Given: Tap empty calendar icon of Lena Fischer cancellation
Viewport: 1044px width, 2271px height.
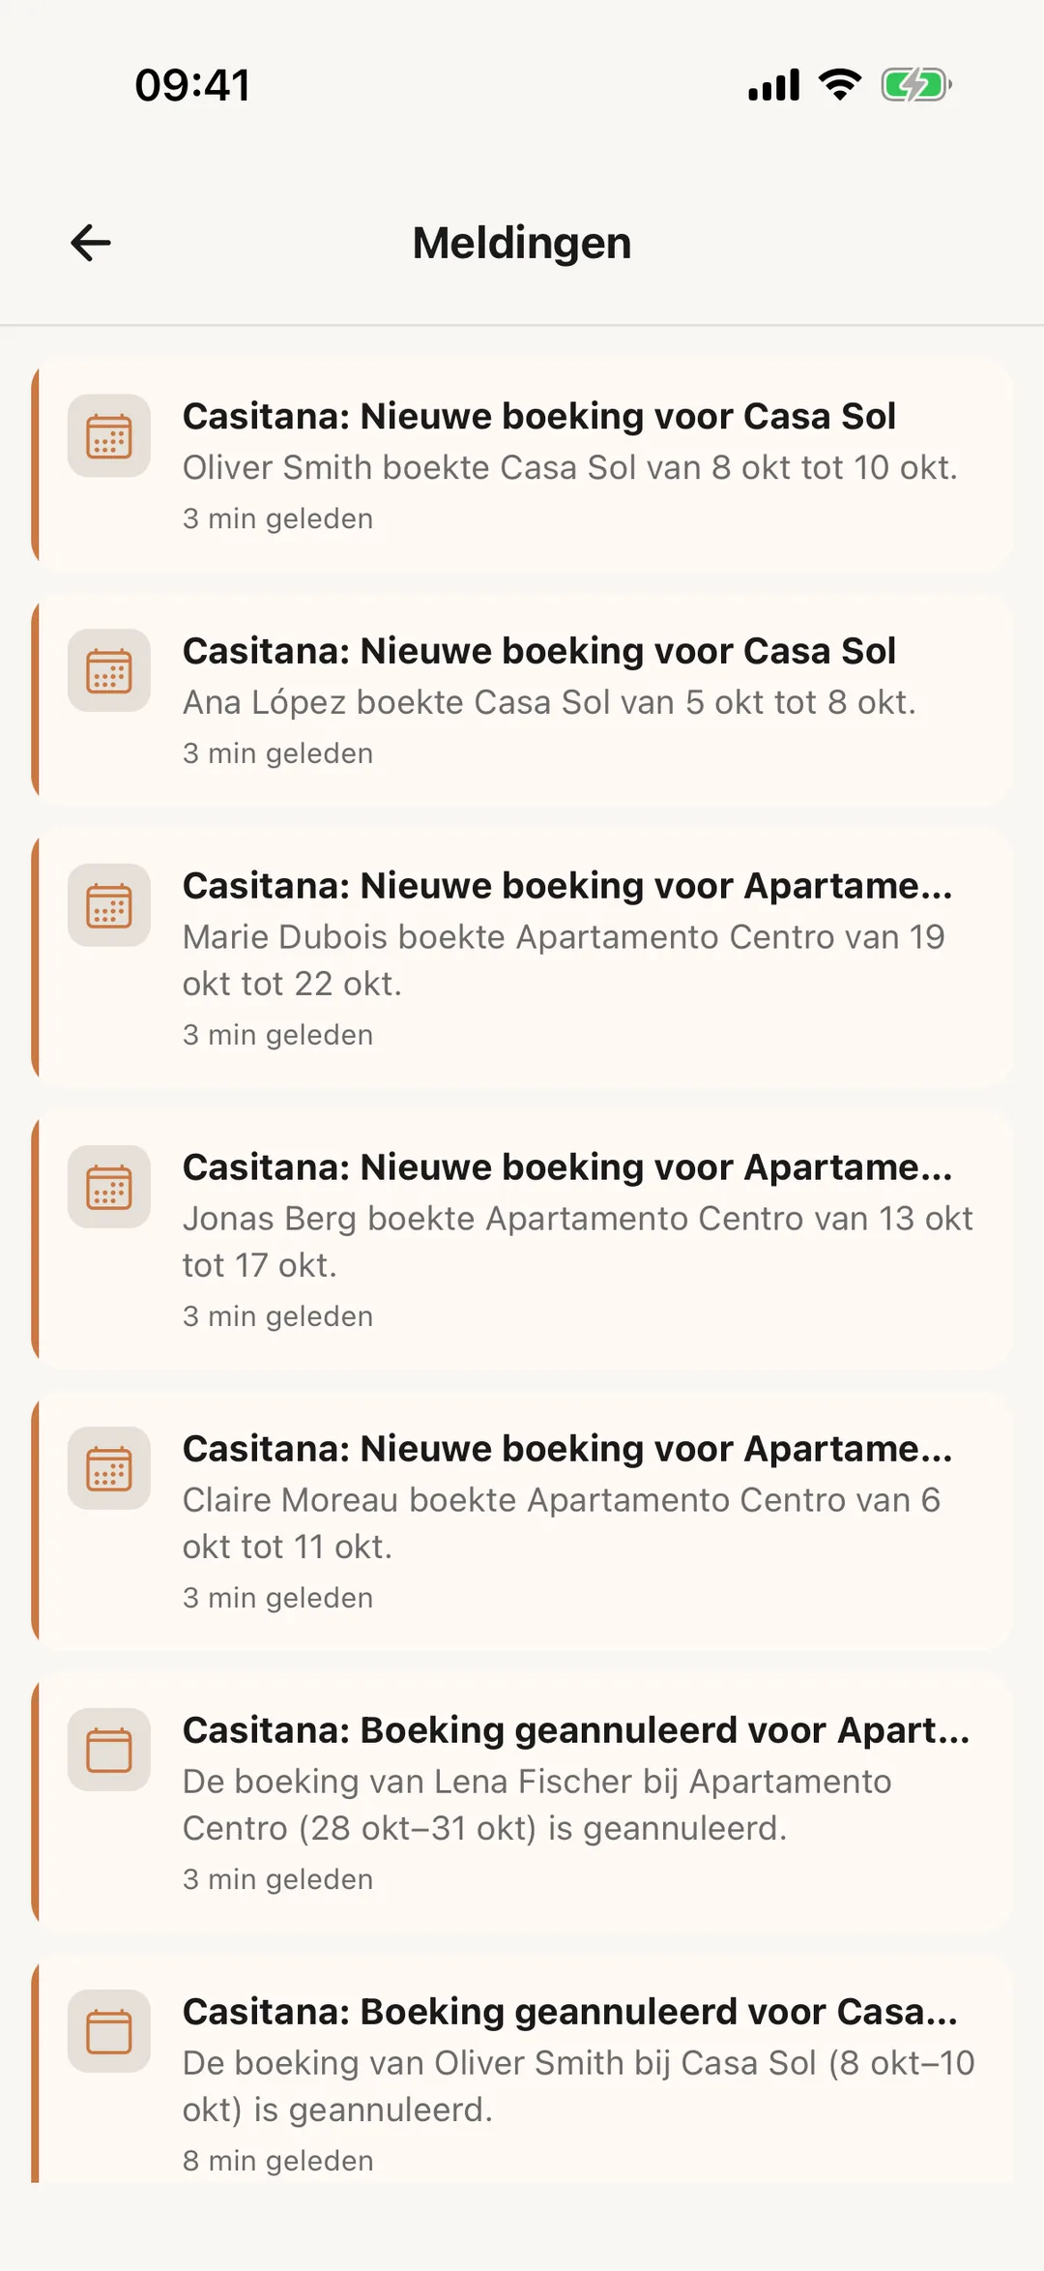Looking at the screenshot, I should coord(109,1750).
